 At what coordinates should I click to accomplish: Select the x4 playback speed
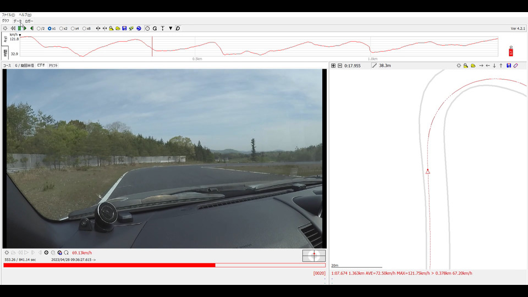[x=75, y=29]
